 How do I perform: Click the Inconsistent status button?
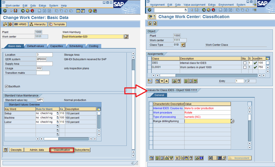239,158
